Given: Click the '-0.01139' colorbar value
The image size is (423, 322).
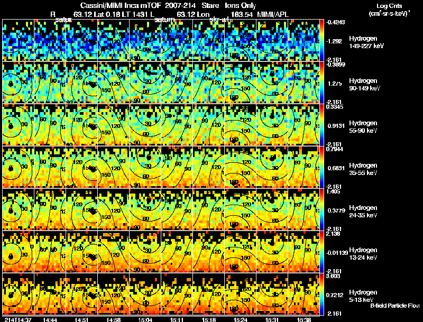Looking at the screenshot, I should (337, 253).
